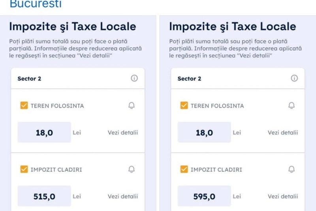Toggle IMPOZIT CLADIRI checkbox in right panel
Image resolution: width=316 pixels, height=211 pixels.
coord(184,169)
